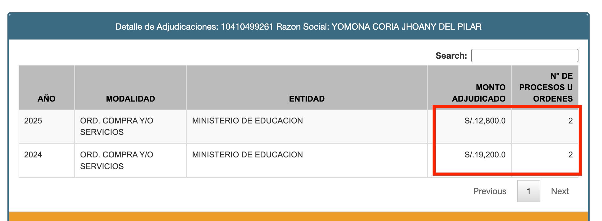
Task: Go to the Next page
Action: click(x=560, y=191)
